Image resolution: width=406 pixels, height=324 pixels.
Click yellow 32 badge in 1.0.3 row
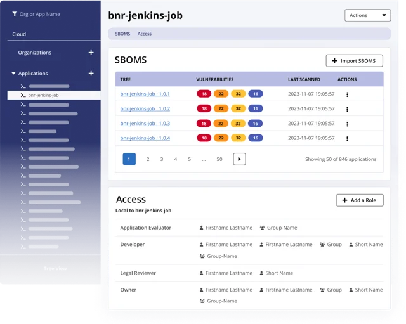(239, 123)
